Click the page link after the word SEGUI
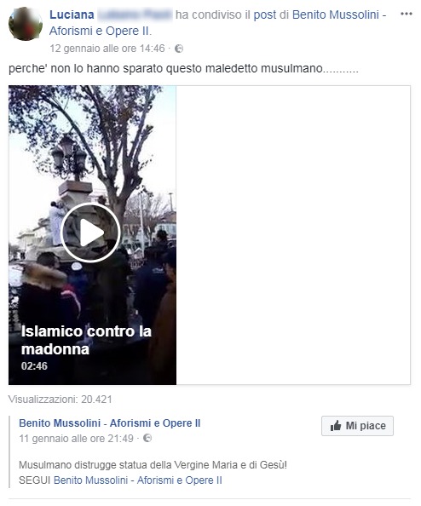Viewport: 421px width, 506px height. 138,480
